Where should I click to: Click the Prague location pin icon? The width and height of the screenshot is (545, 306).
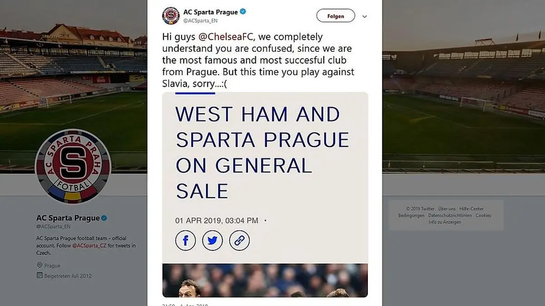(x=39, y=266)
